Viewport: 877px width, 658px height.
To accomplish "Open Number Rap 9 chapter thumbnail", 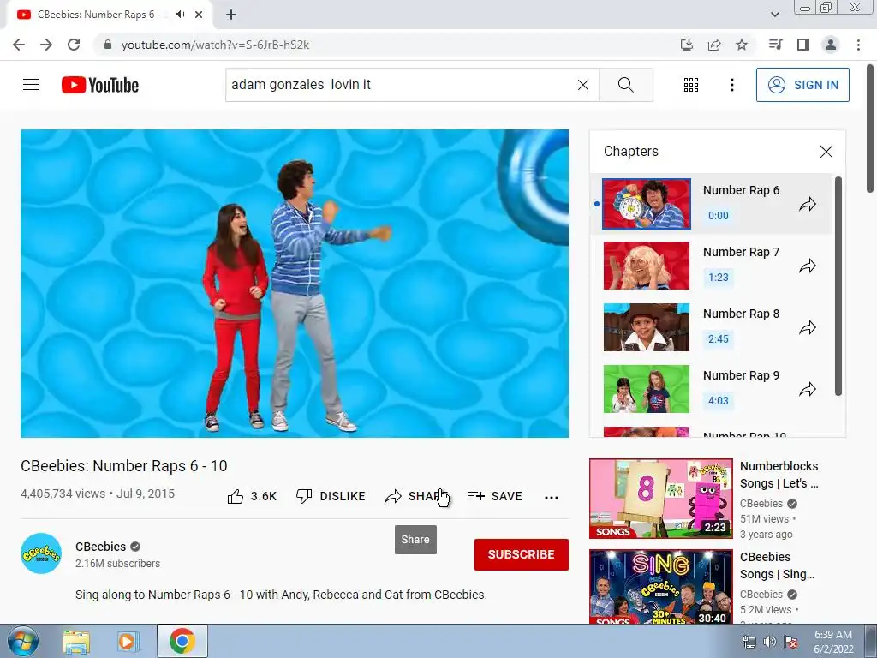I will [647, 388].
